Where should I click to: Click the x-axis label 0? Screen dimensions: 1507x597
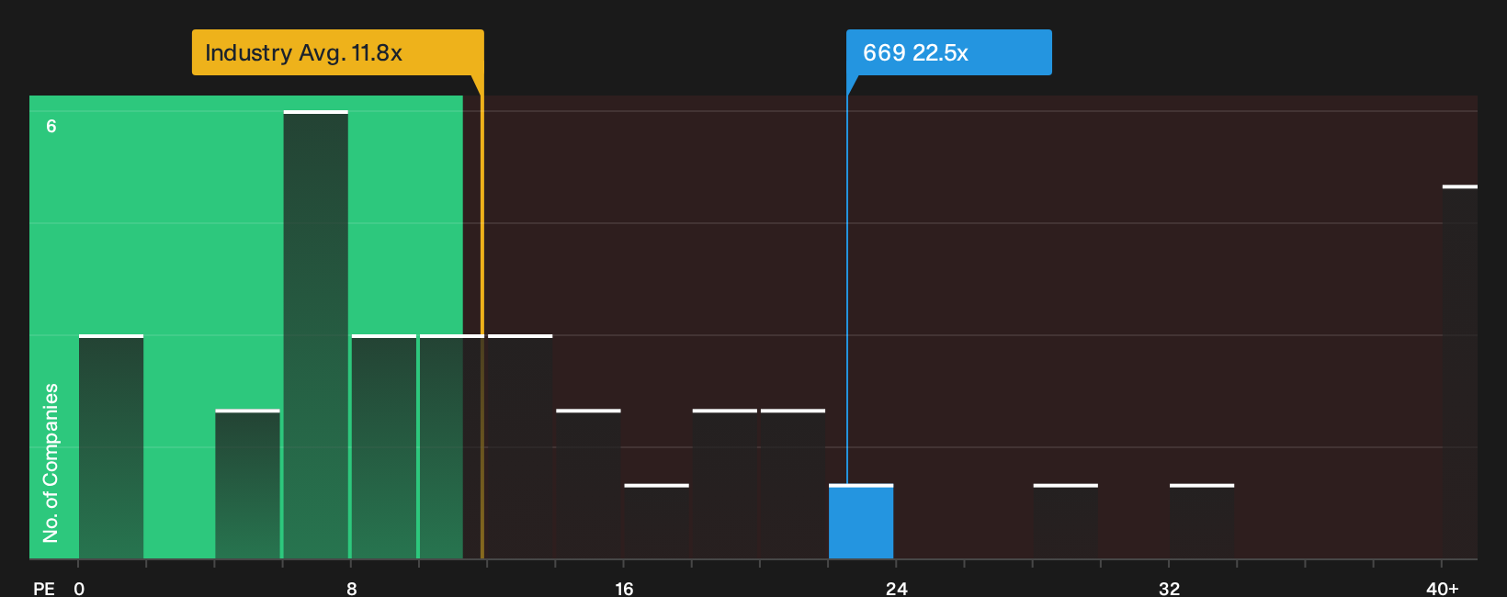point(79,589)
